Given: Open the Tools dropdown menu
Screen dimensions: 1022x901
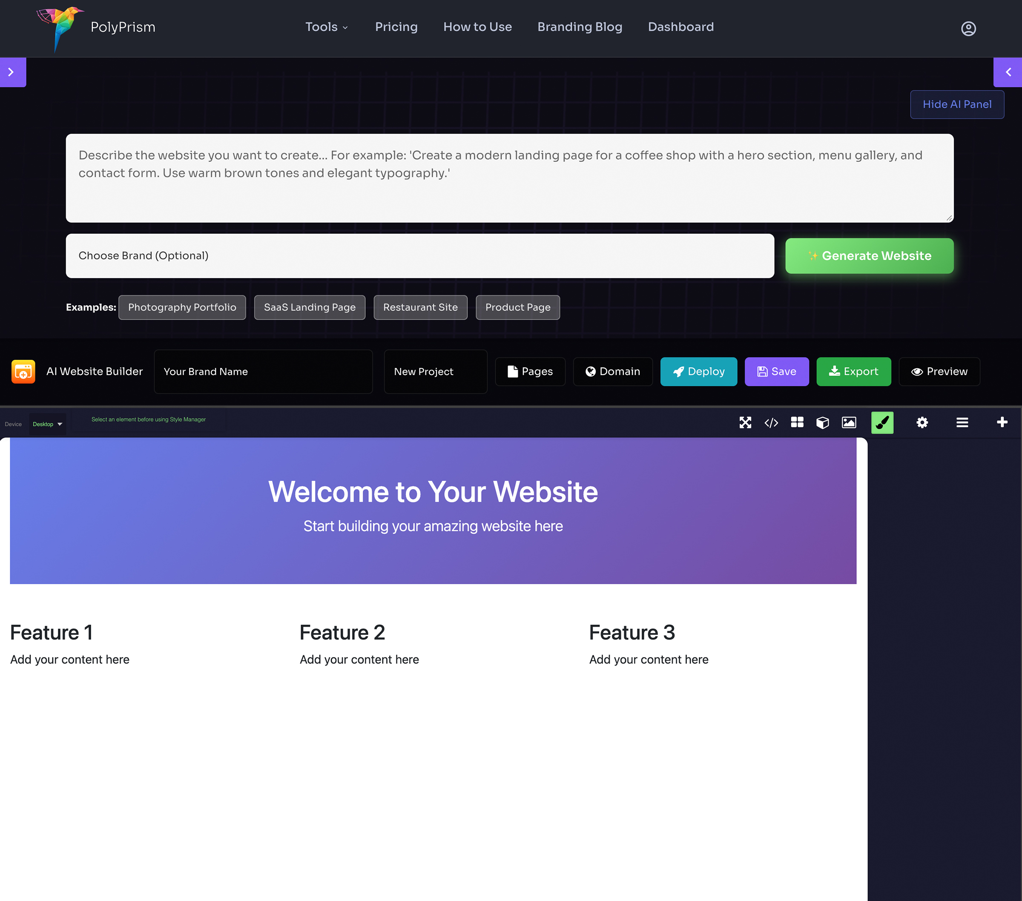Looking at the screenshot, I should point(327,27).
